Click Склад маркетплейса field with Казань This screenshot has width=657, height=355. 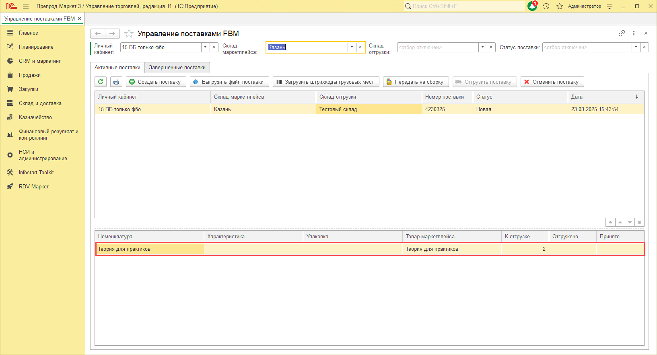[307, 47]
